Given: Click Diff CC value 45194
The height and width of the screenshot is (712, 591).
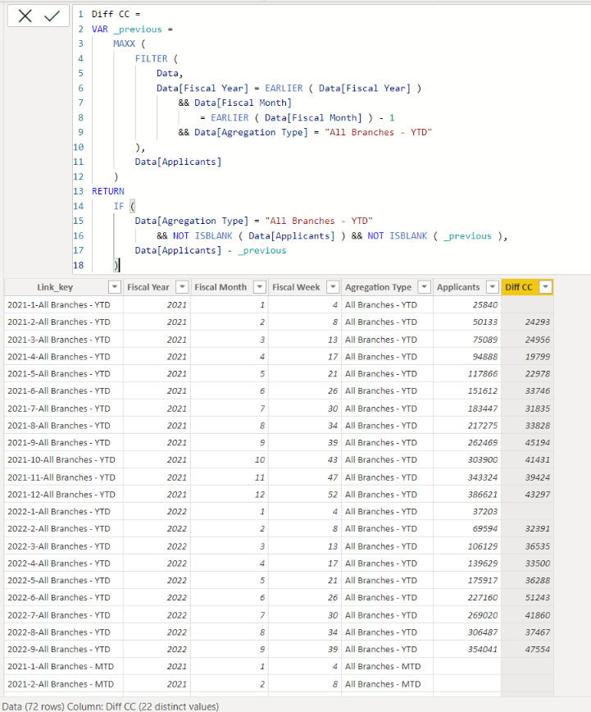Looking at the screenshot, I should click(x=538, y=443).
